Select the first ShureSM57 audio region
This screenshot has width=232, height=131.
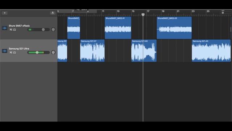(x=74, y=28)
